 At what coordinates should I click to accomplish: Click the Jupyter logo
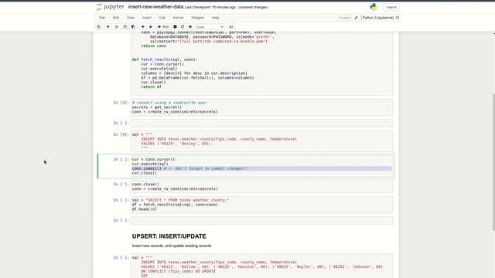(110, 7)
